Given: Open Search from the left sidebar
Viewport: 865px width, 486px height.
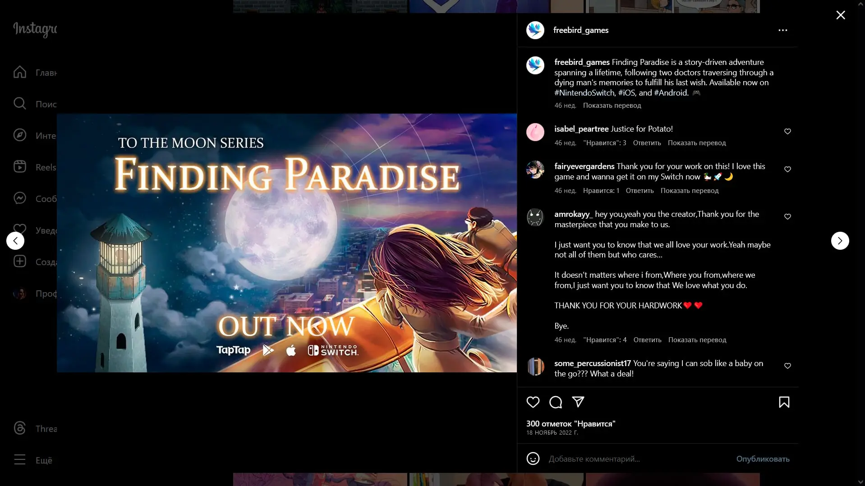Looking at the screenshot, I should 20,104.
